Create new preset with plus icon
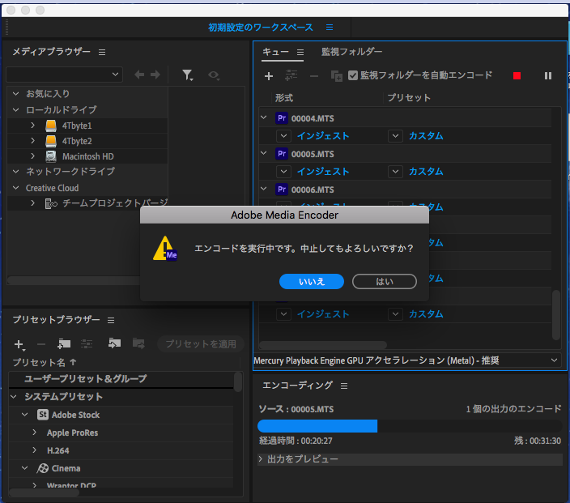This screenshot has height=503, width=570. 19,344
